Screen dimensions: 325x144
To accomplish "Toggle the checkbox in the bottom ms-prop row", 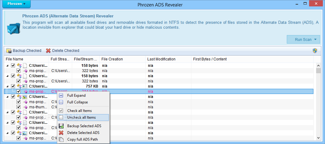I will point(18,138).
